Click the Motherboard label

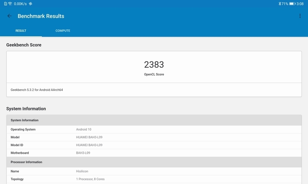coord(20,153)
